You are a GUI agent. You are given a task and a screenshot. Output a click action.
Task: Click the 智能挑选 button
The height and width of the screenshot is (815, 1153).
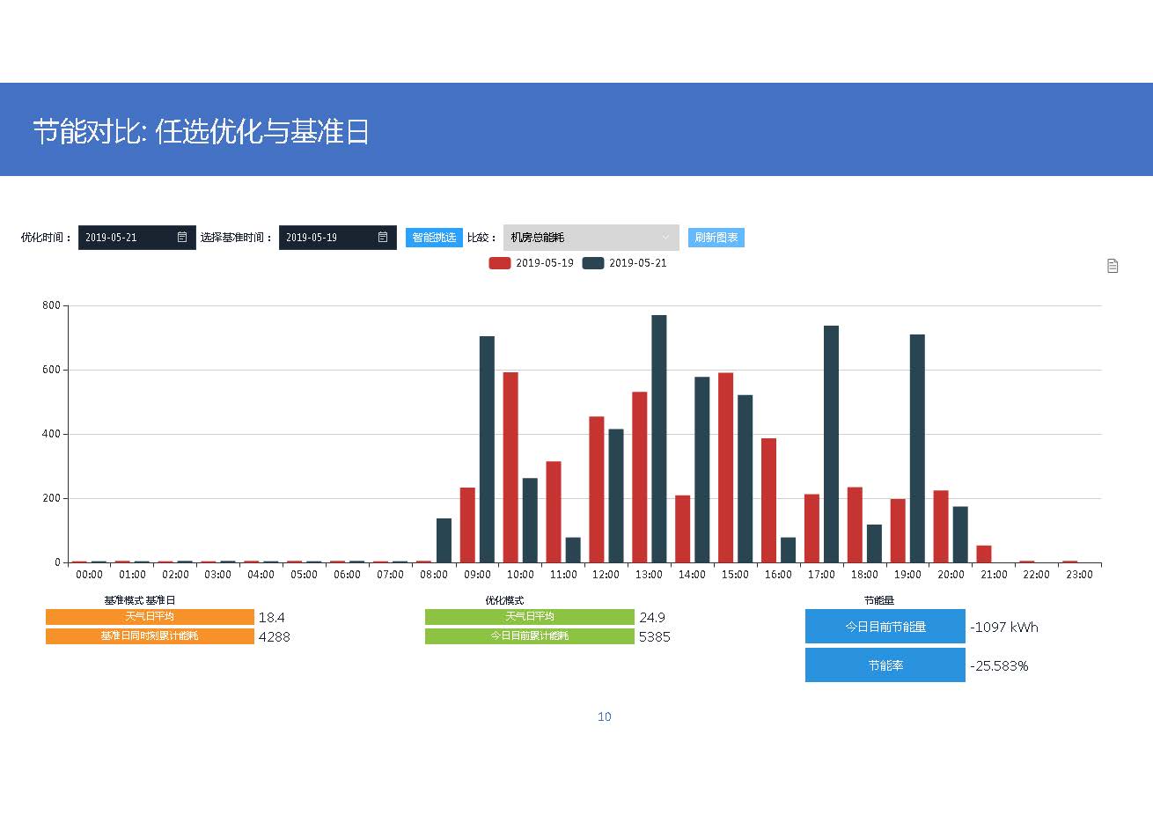[434, 238]
